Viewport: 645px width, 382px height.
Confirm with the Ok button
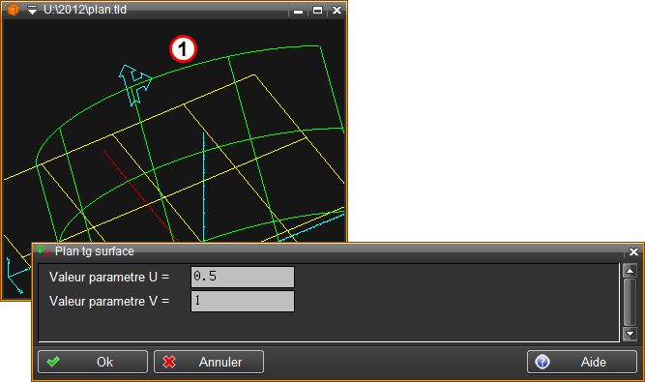[x=93, y=362]
